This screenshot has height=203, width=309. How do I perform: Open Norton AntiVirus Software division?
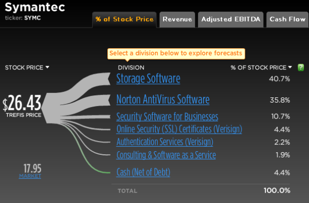[x=163, y=99]
